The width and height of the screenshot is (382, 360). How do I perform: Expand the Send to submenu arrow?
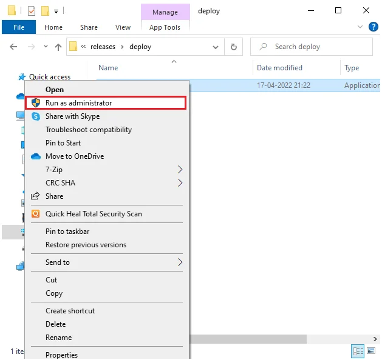pyautogui.click(x=180, y=262)
